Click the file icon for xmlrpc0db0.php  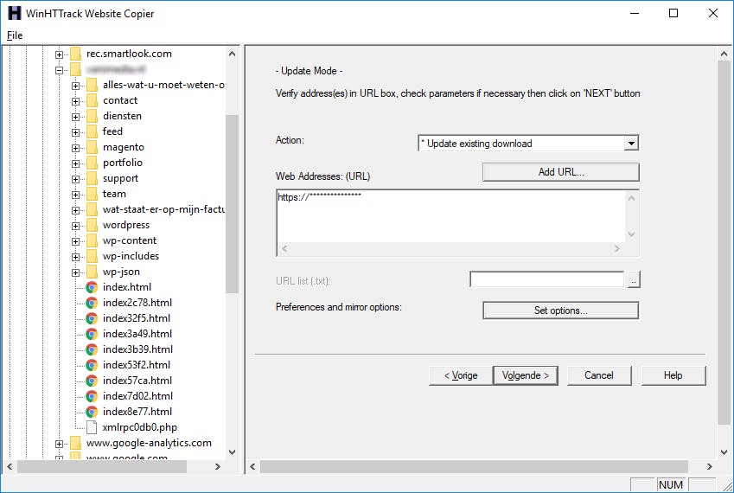click(92, 427)
